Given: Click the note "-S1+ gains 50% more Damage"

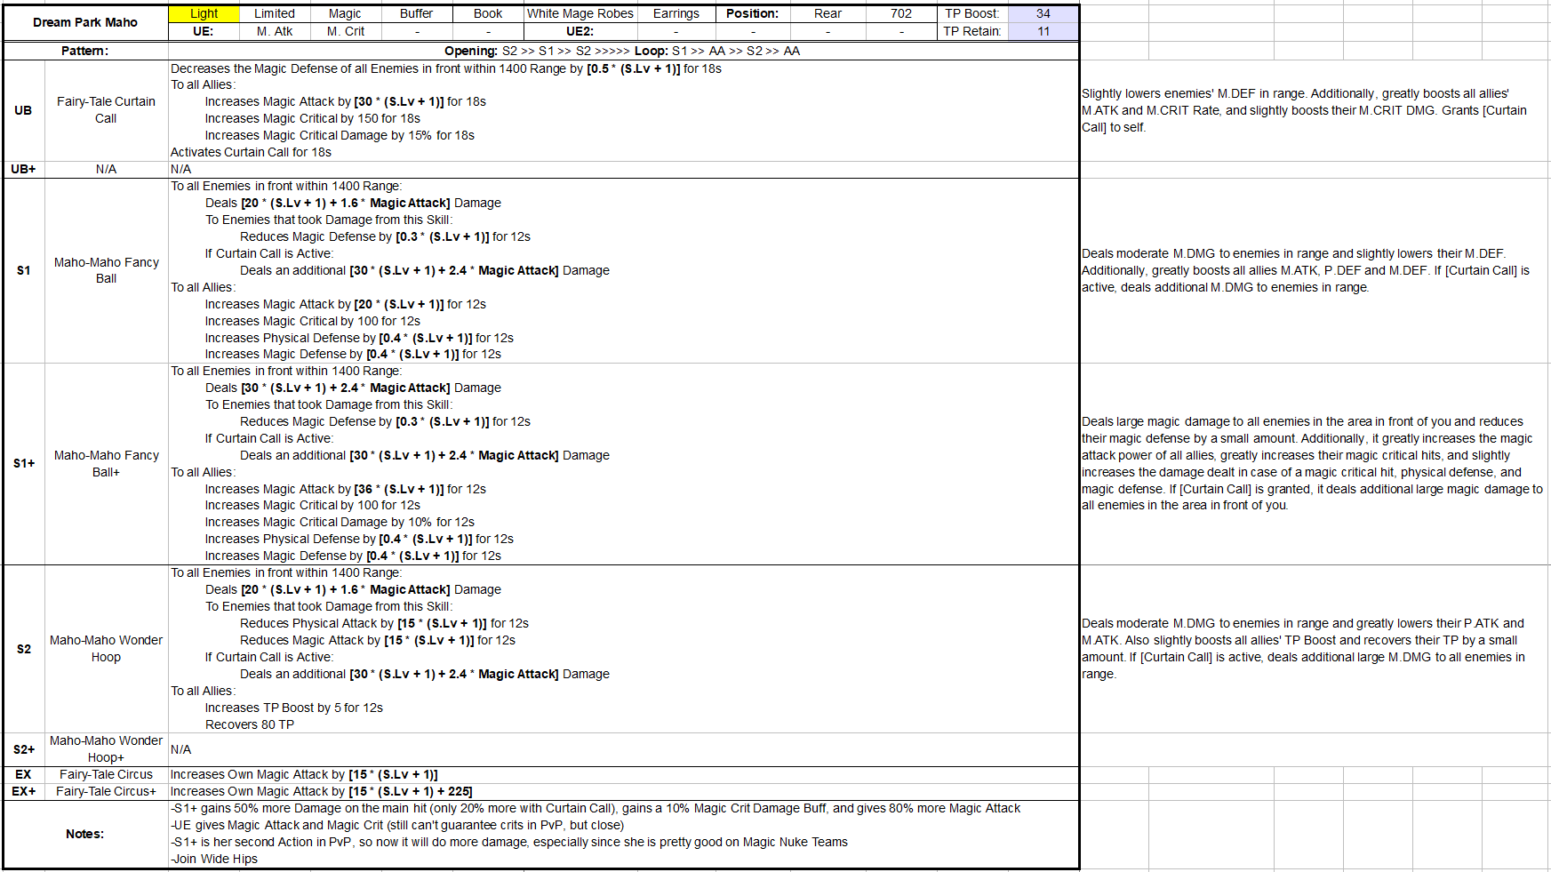Looking at the screenshot, I should point(596,808).
